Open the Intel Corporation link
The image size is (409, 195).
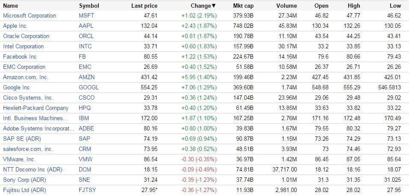pos(23,47)
